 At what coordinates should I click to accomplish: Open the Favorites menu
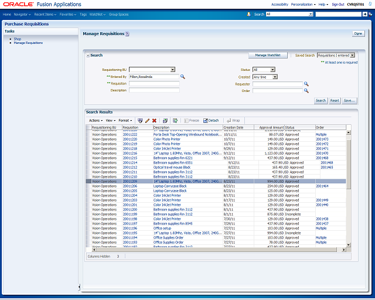coord(68,14)
